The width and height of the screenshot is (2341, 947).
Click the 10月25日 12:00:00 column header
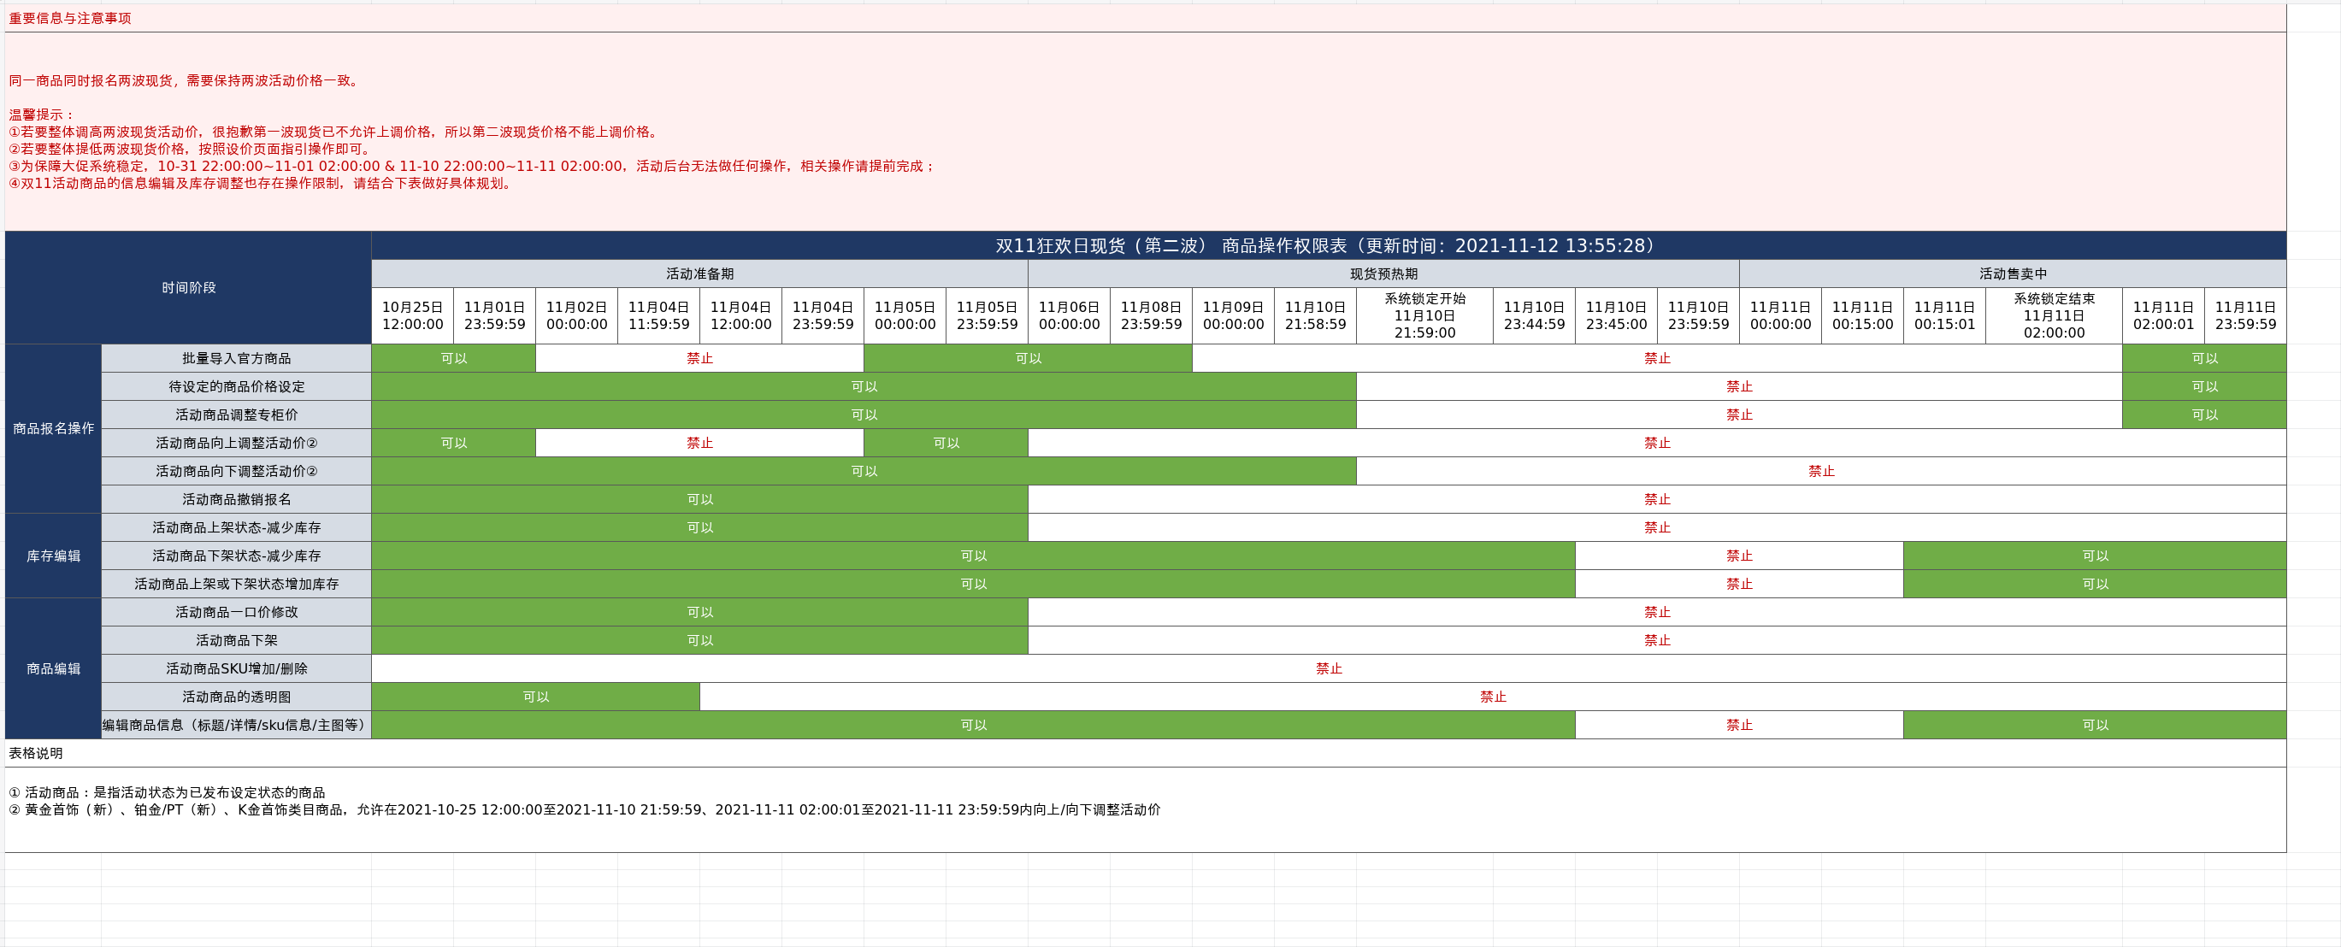(x=413, y=315)
